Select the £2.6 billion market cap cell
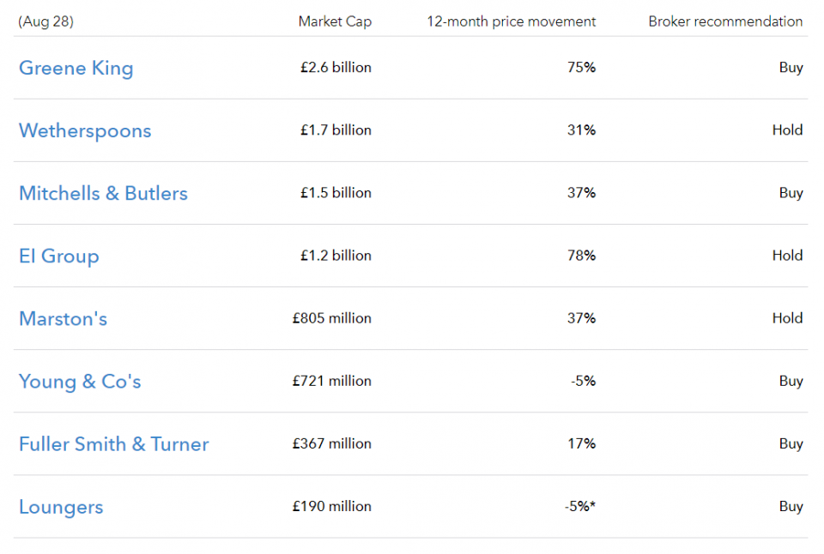This screenshot has height=554, width=824. tap(336, 68)
